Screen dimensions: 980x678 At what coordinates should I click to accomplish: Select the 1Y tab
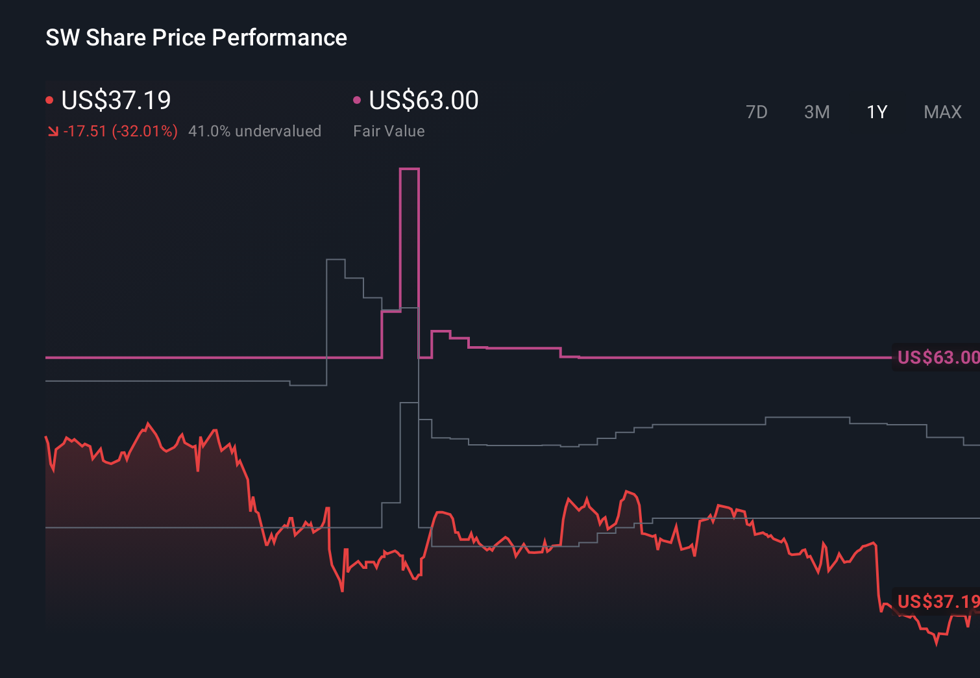876,112
